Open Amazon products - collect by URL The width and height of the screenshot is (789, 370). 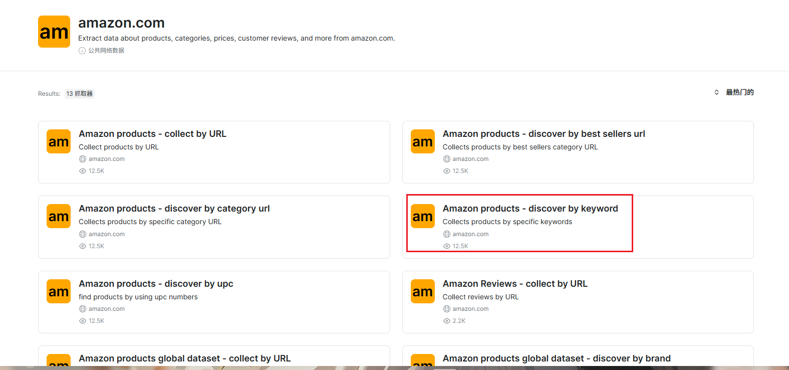152,134
